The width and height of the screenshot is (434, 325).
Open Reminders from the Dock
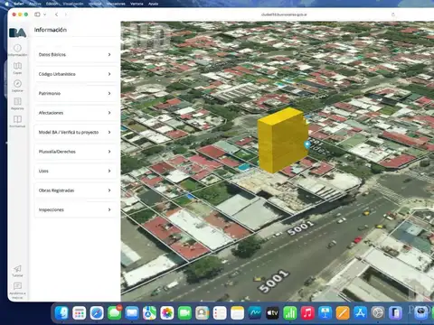click(x=220, y=313)
